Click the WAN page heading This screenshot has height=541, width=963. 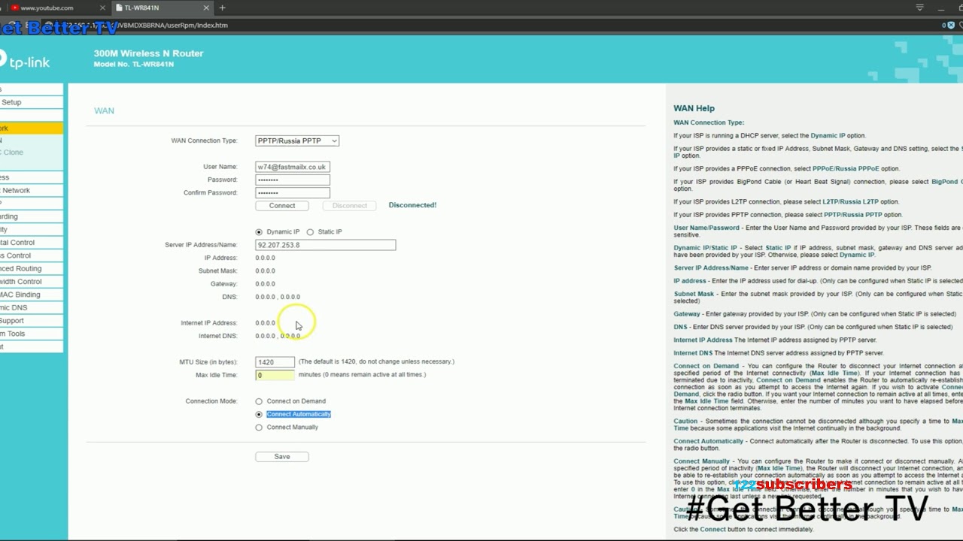click(x=104, y=110)
